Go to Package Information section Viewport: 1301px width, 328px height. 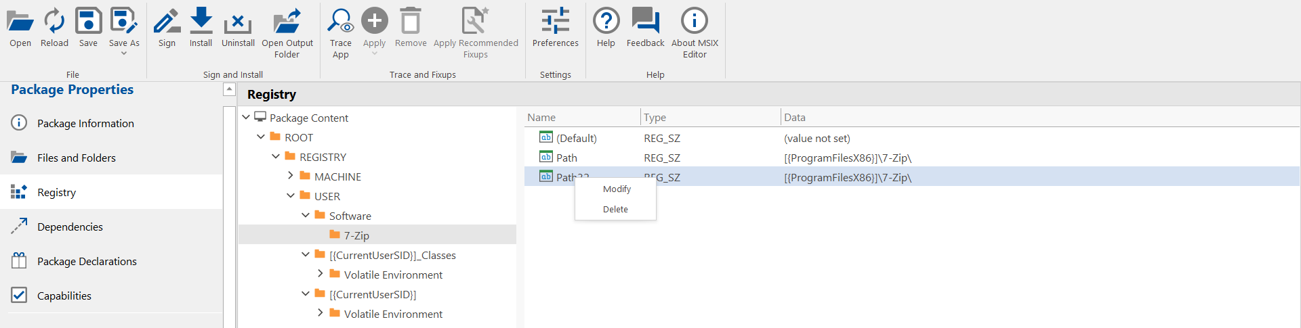coord(85,123)
